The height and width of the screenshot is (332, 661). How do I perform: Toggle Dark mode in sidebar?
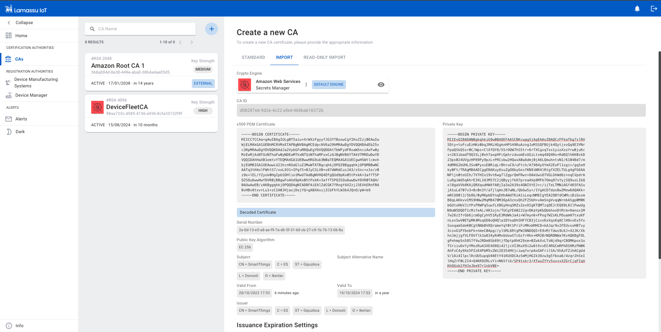pos(20,132)
